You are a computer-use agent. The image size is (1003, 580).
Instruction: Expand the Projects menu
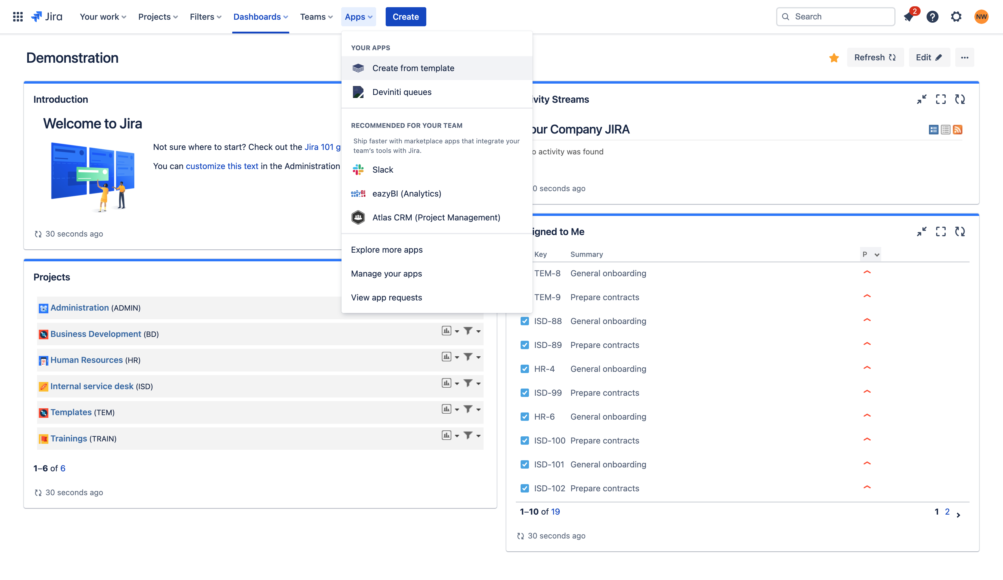point(158,17)
